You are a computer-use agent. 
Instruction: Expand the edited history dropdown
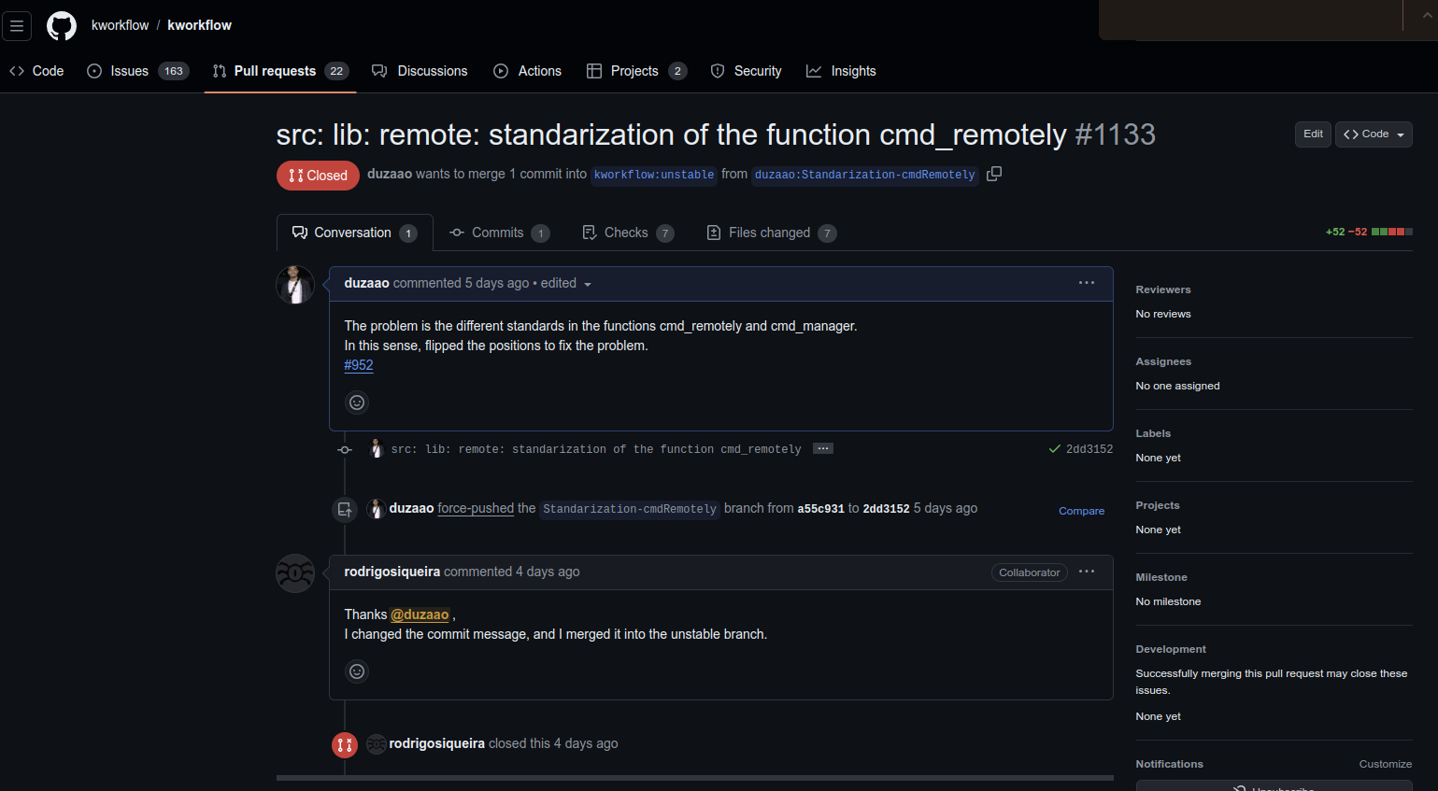click(x=588, y=285)
